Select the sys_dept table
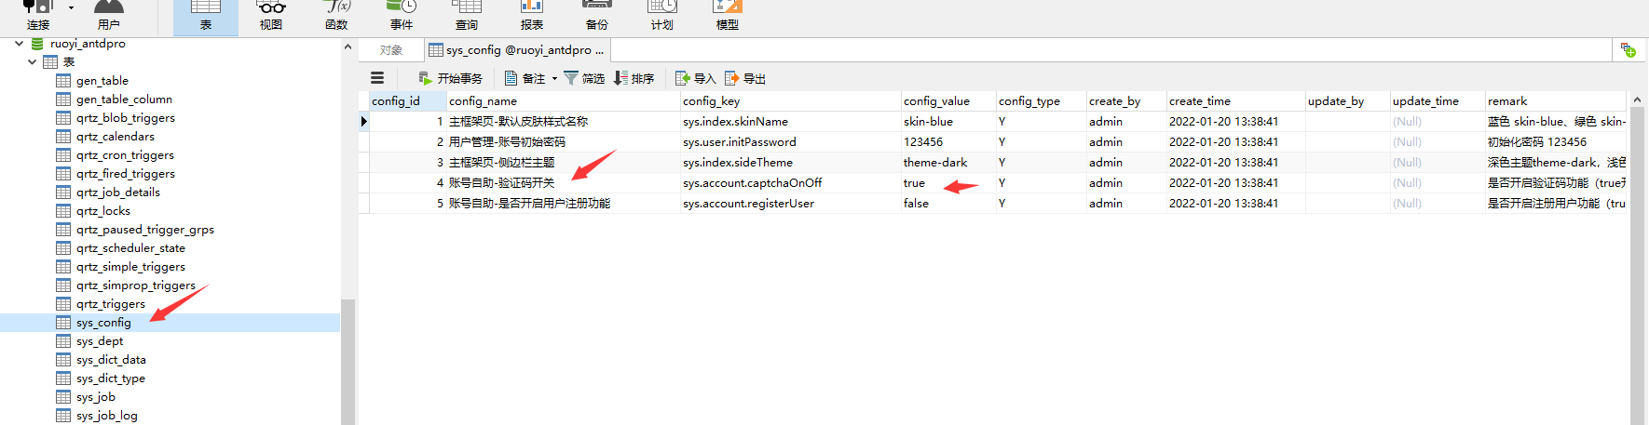This screenshot has height=425, width=1649. tap(100, 341)
